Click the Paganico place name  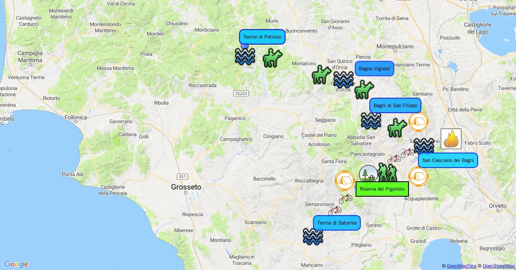pos(235,118)
